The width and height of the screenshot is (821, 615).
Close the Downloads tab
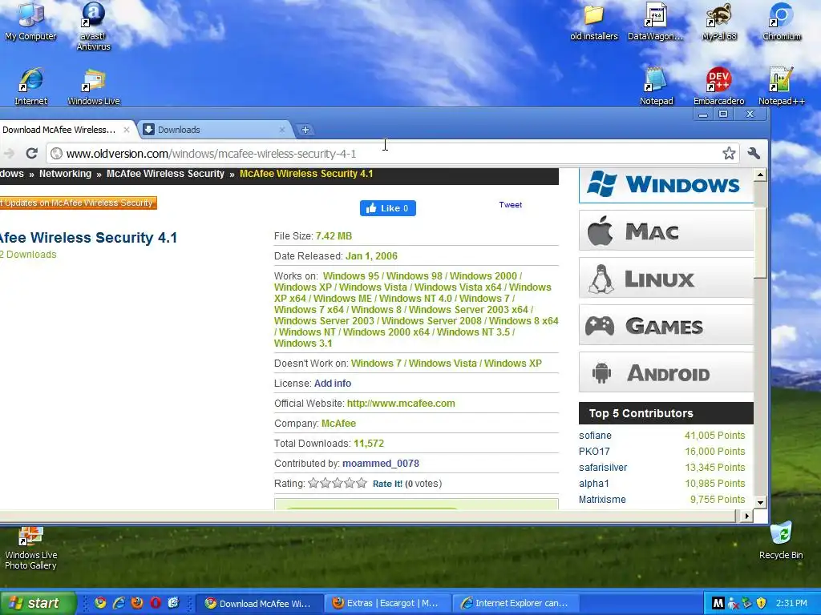click(x=282, y=130)
